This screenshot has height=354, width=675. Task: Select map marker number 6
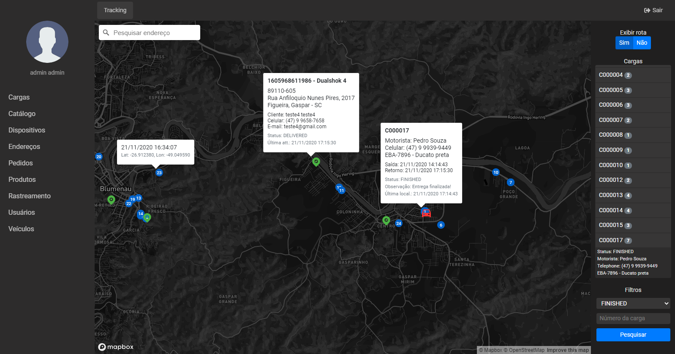(x=441, y=225)
